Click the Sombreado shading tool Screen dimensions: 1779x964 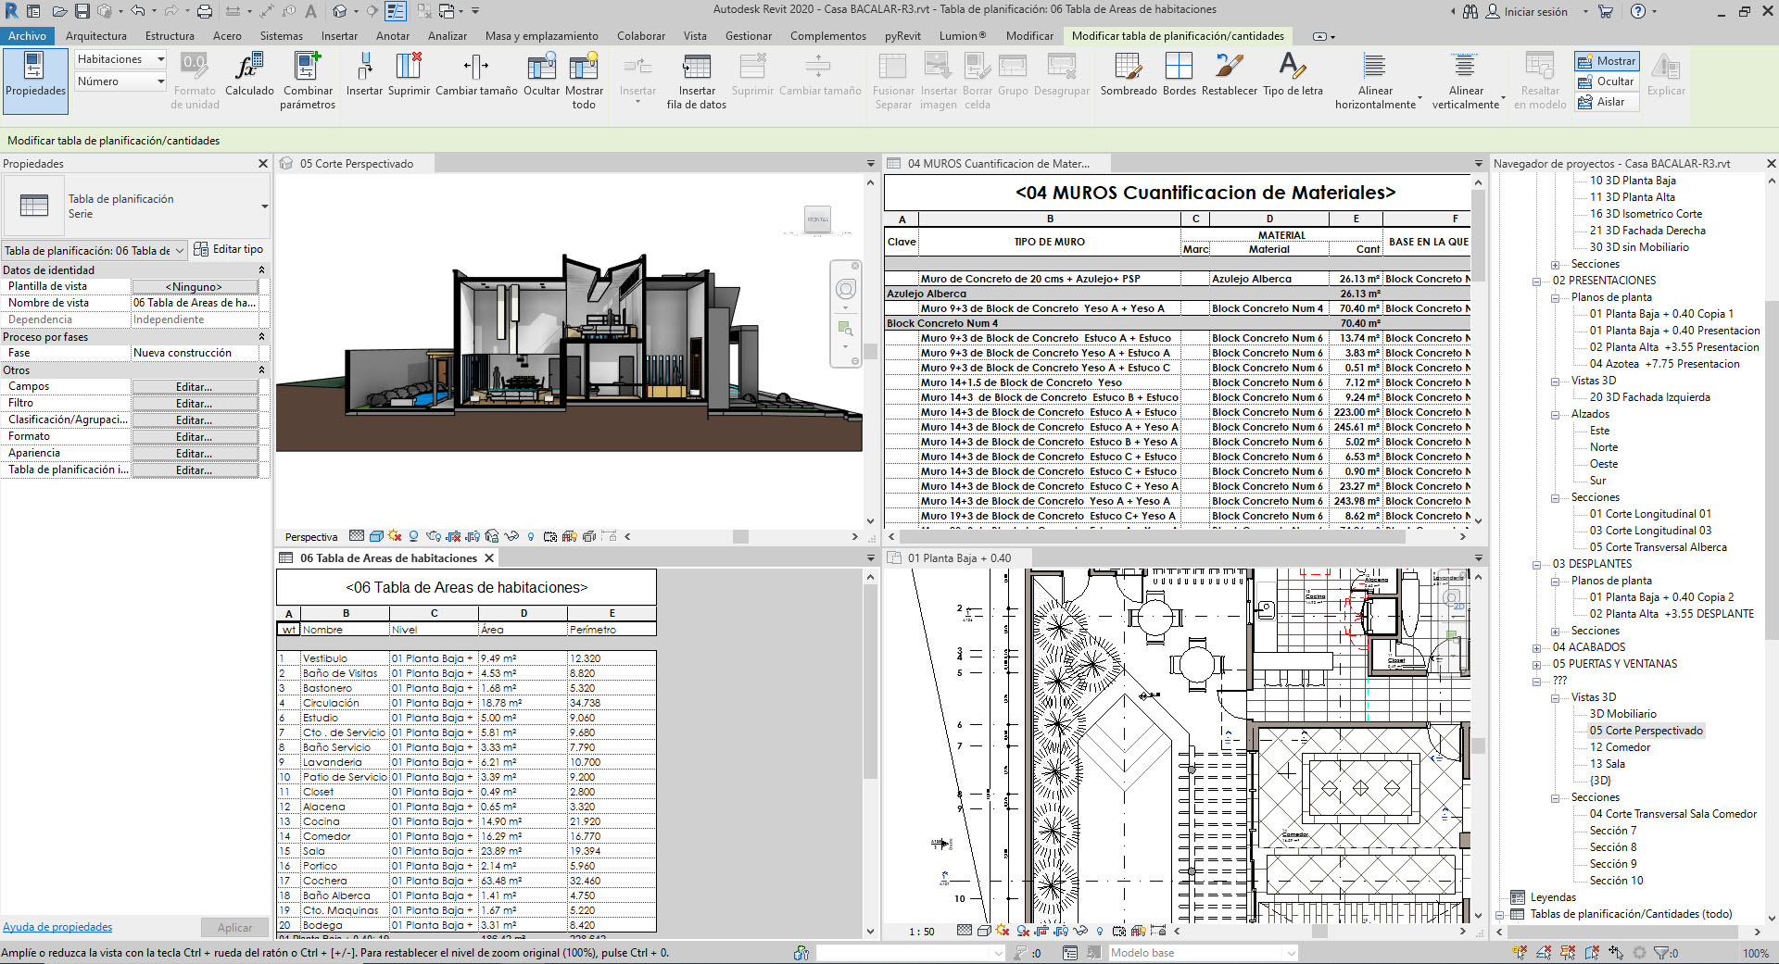pyautogui.click(x=1128, y=68)
